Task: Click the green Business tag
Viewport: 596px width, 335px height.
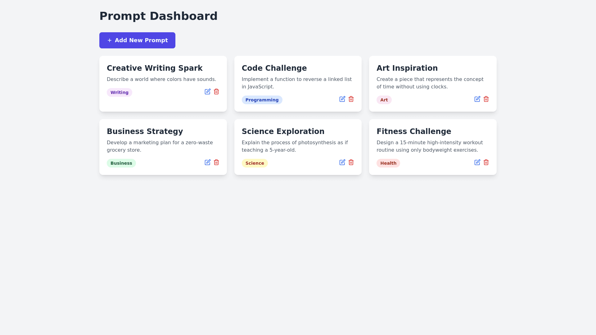Action: 121,163
